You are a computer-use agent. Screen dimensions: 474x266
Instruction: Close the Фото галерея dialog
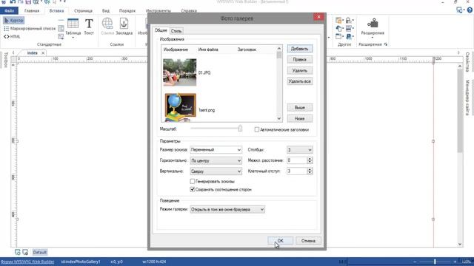coord(318,17)
